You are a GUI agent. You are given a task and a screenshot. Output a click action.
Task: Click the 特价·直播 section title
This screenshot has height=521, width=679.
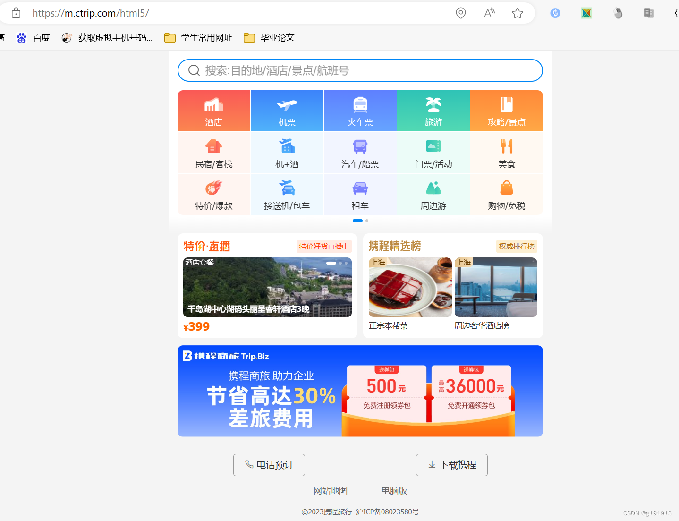pyautogui.click(x=207, y=246)
